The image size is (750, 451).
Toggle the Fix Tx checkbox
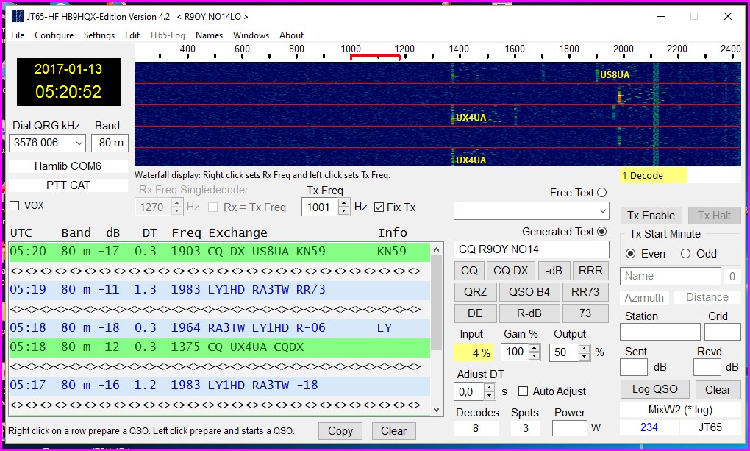(379, 207)
